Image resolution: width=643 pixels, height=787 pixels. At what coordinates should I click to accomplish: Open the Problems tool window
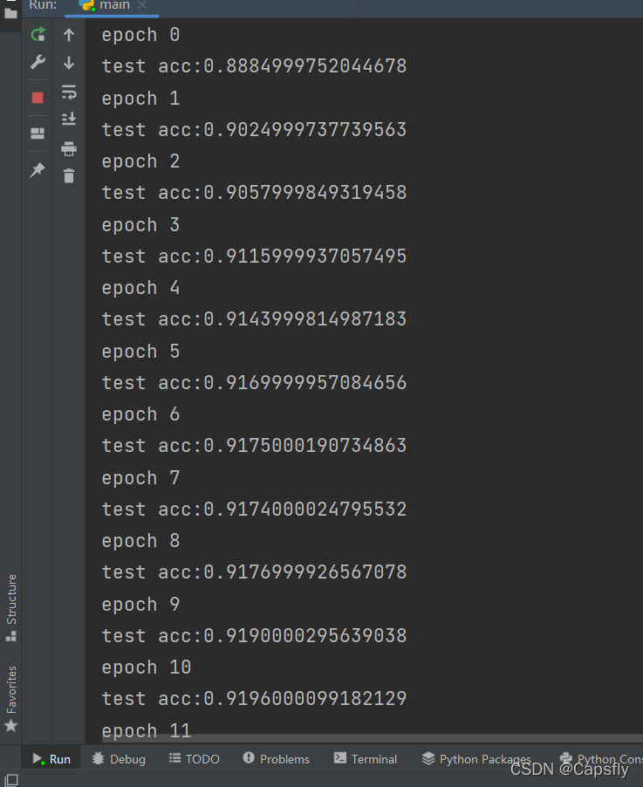[276, 759]
